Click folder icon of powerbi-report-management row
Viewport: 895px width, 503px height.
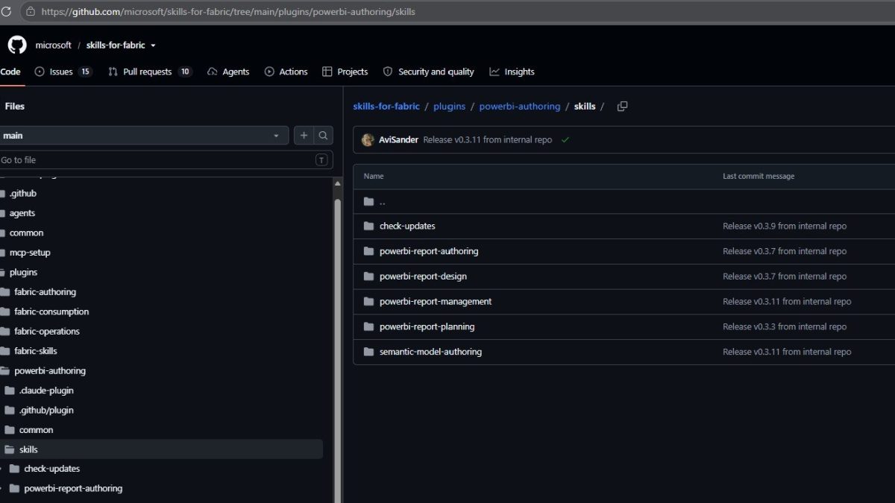pos(368,302)
